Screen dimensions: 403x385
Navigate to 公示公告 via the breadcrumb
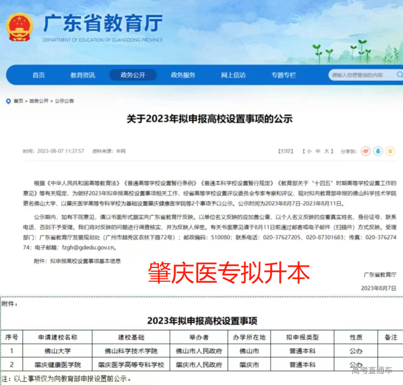tap(63, 100)
